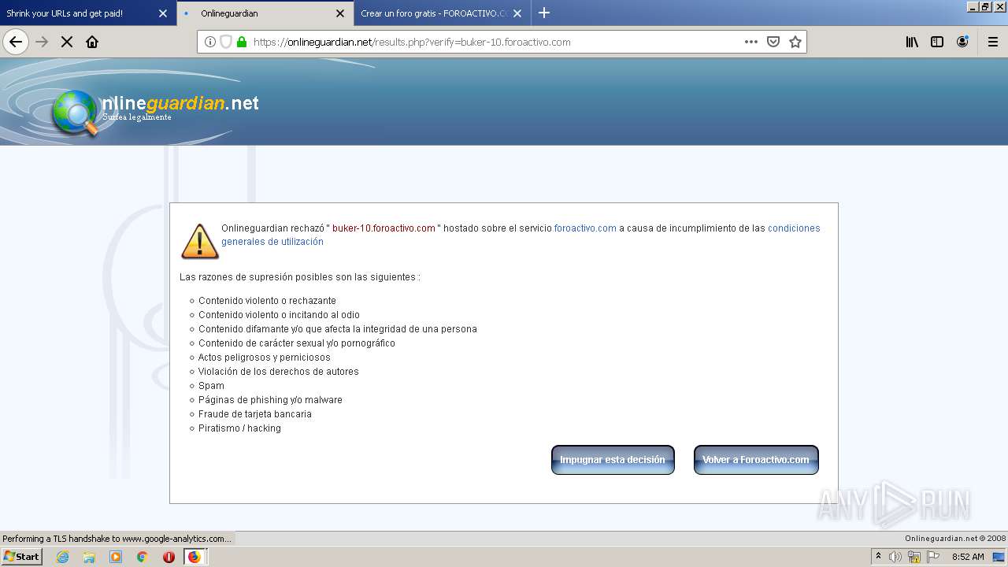Click 'Contenido difamante' list item
1008x567 pixels.
(338, 329)
